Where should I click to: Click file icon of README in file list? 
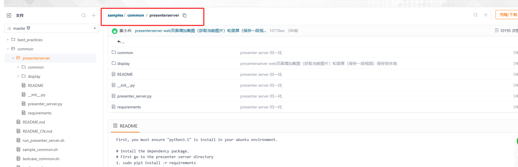pyautogui.click(x=114, y=74)
